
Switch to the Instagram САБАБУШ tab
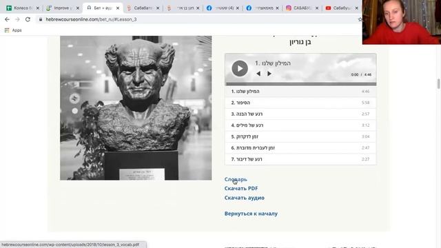[x=302, y=8]
